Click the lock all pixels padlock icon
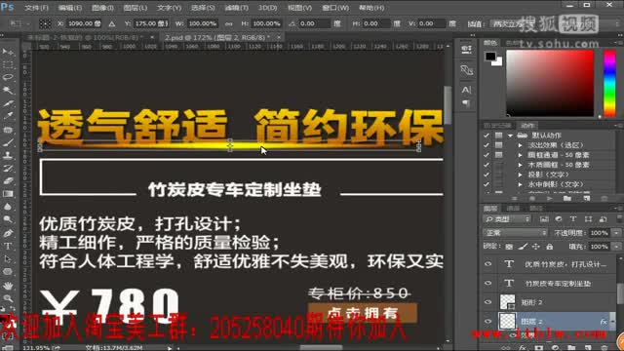The height and width of the screenshot is (351, 624). point(550,247)
